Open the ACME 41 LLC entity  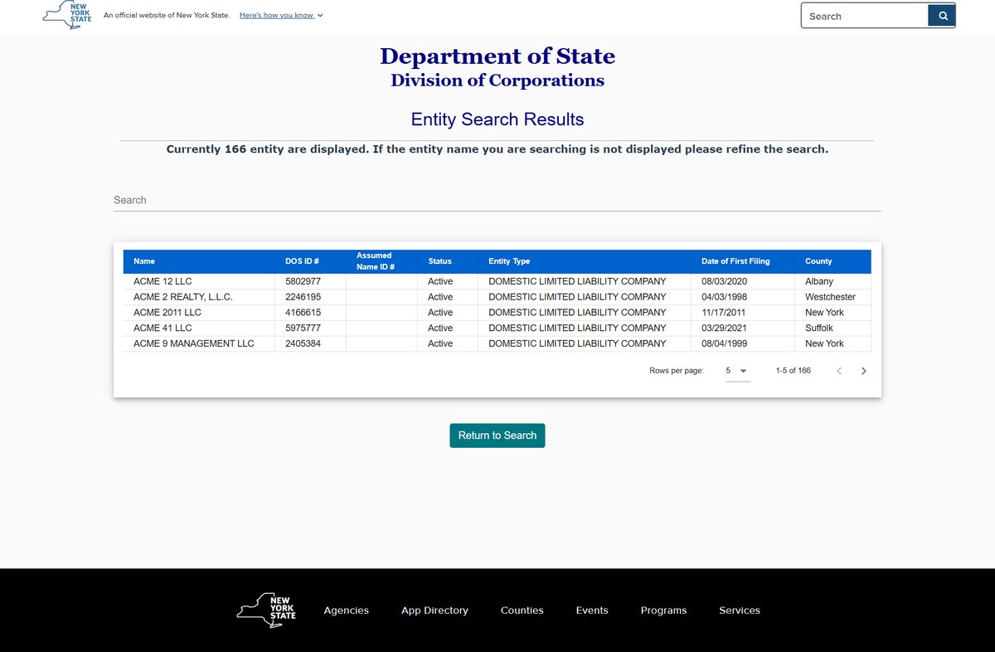pos(163,328)
